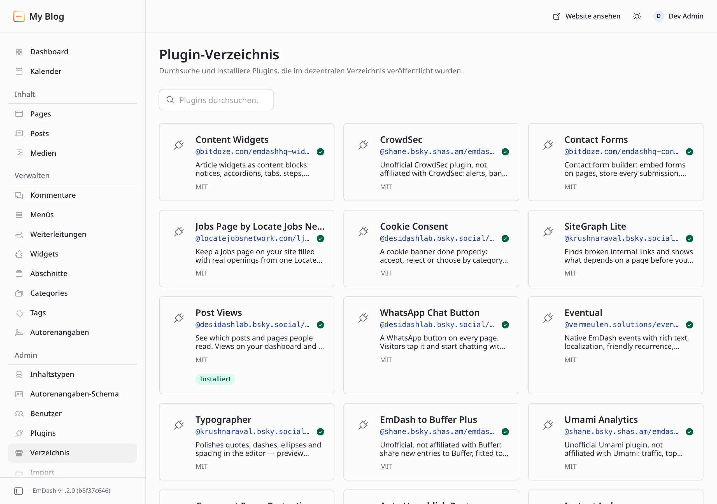Open Plugins in the Admin section
The width and height of the screenshot is (717, 504).
[x=73, y=433]
